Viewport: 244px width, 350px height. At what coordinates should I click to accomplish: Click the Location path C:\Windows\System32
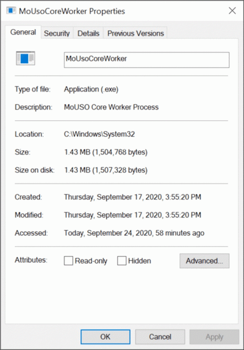pyautogui.click(x=99, y=134)
